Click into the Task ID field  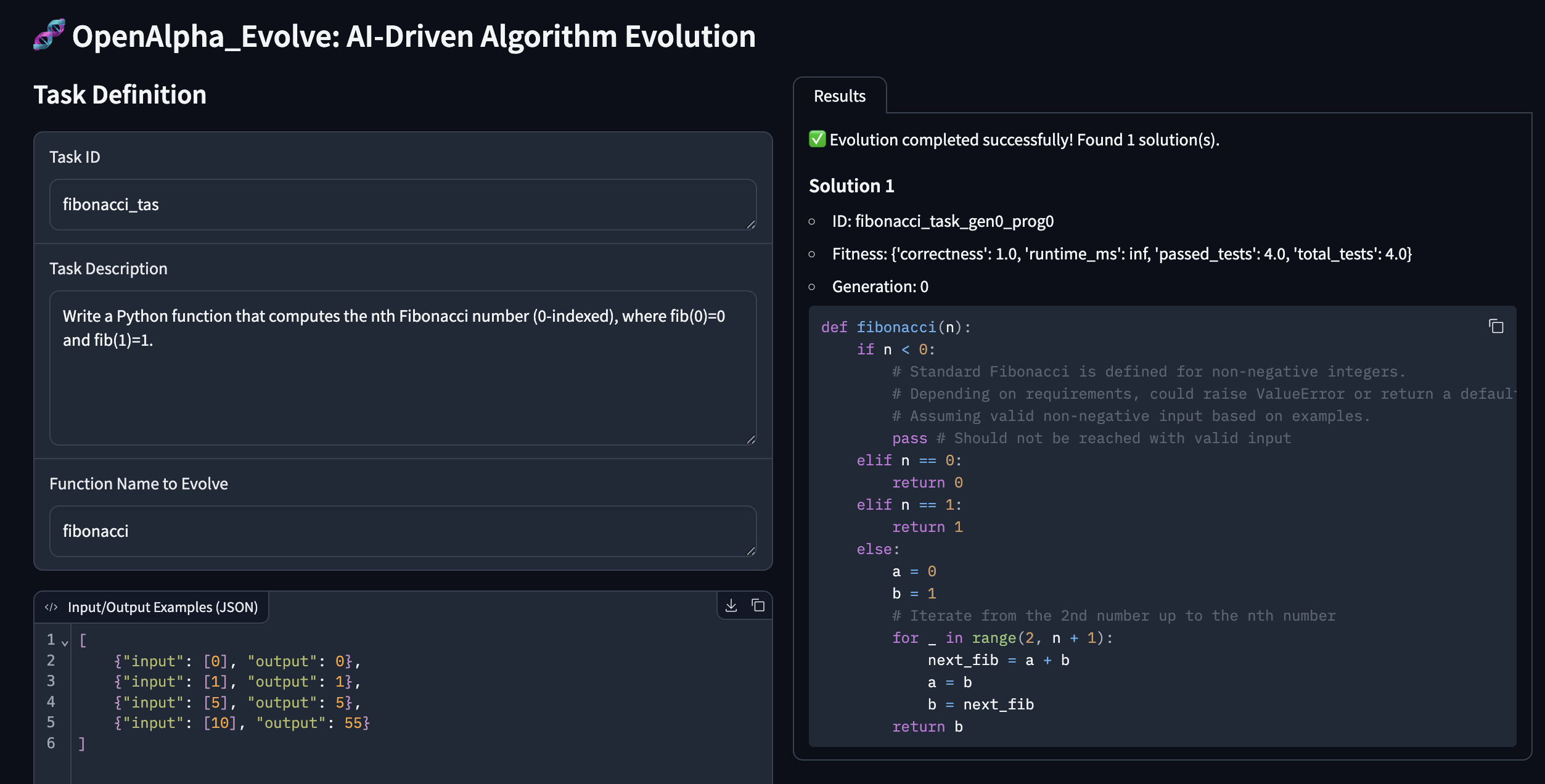tap(401, 205)
